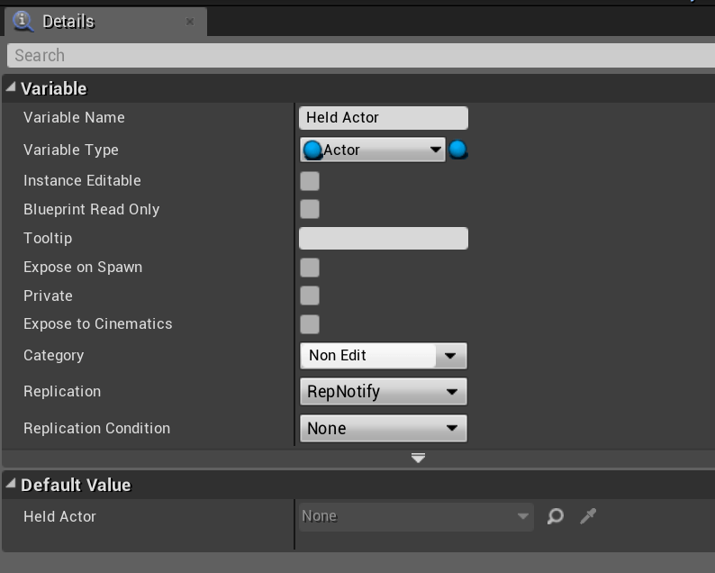The height and width of the screenshot is (573, 715).
Task: Browse to Held Actor asset with magnifier icon
Action: 556,516
